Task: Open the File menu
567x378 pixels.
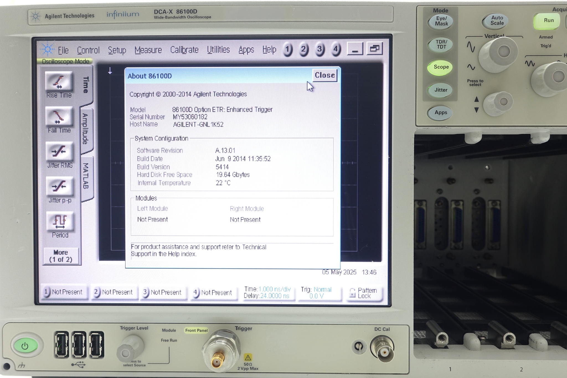Action: tap(63, 50)
